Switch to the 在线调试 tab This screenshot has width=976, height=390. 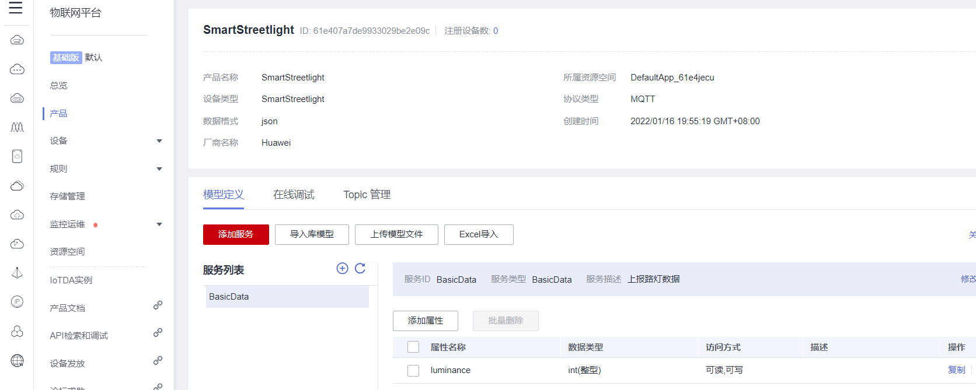point(294,195)
